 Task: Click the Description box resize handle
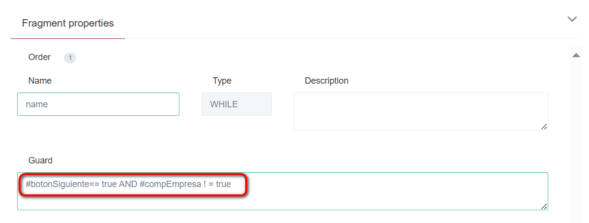point(544,127)
